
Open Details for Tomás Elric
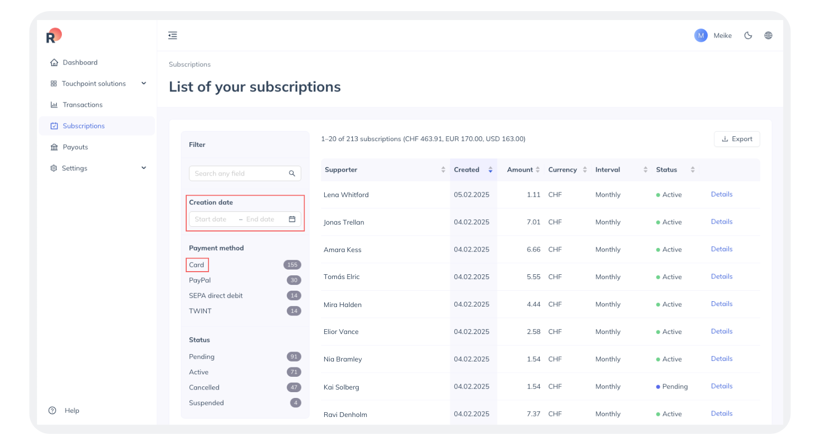(722, 277)
